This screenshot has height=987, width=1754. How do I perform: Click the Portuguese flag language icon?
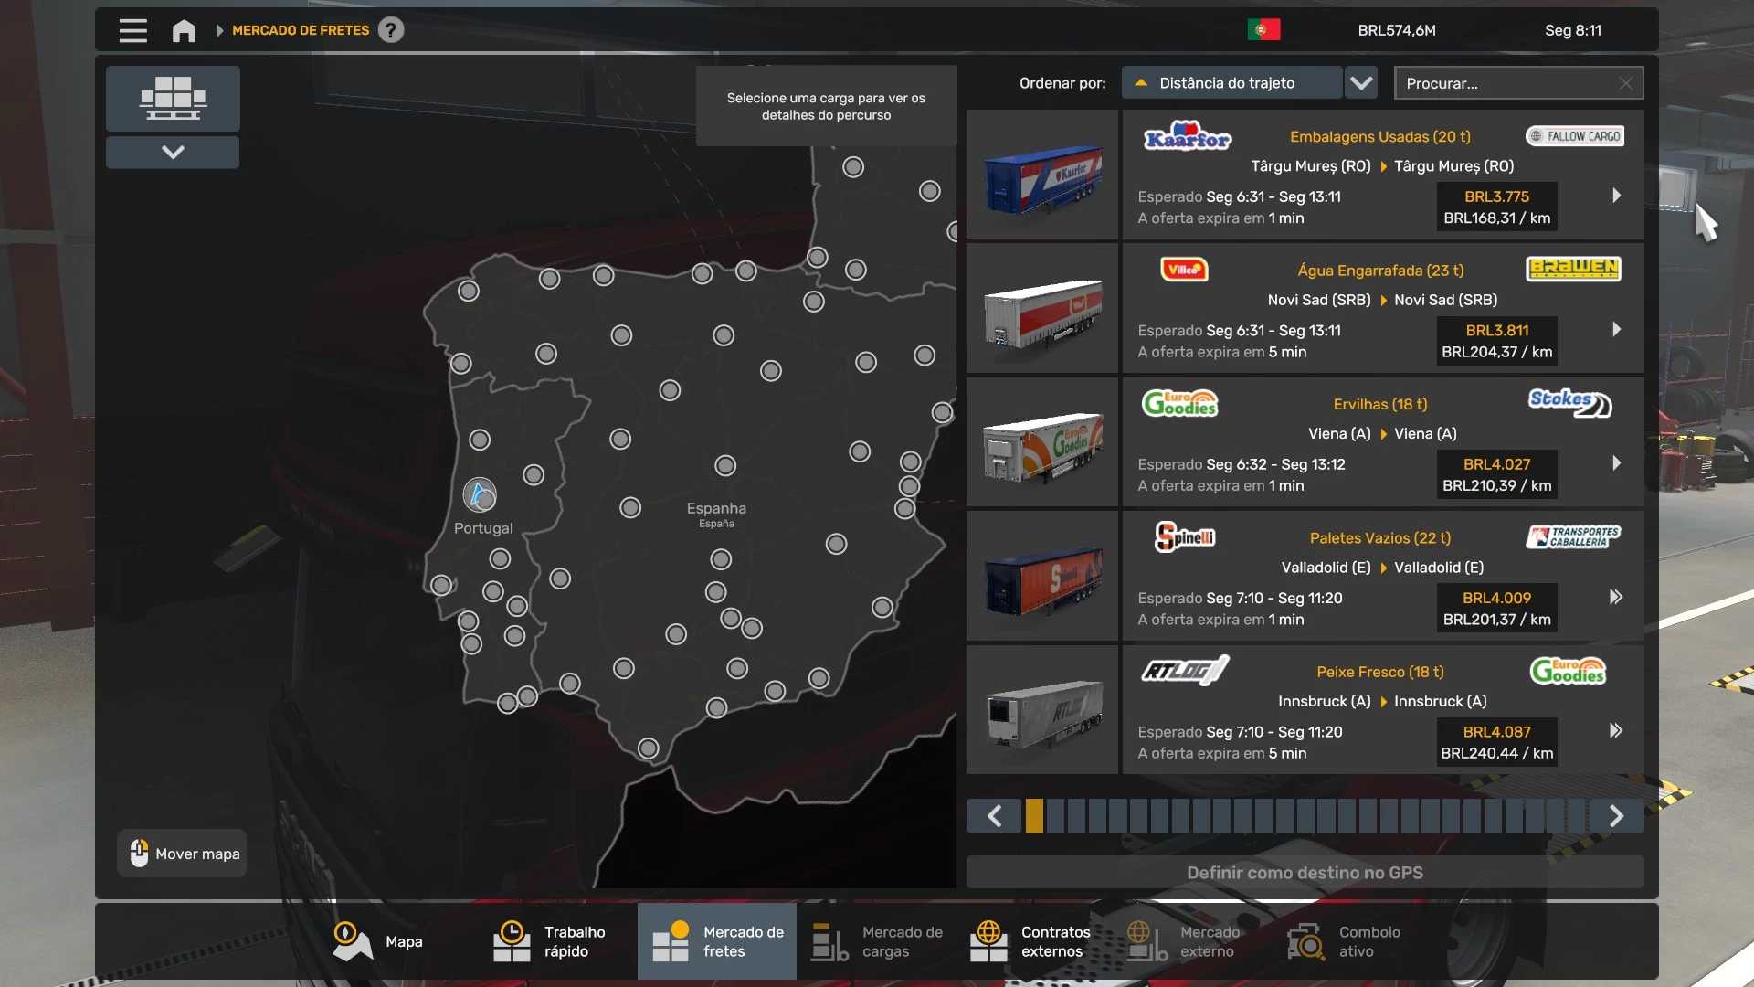[x=1263, y=30]
